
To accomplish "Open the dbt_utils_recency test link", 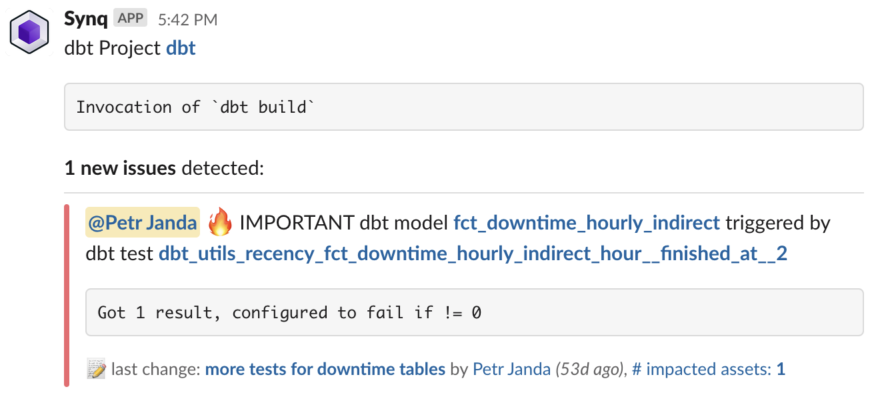I will [473, 254].
